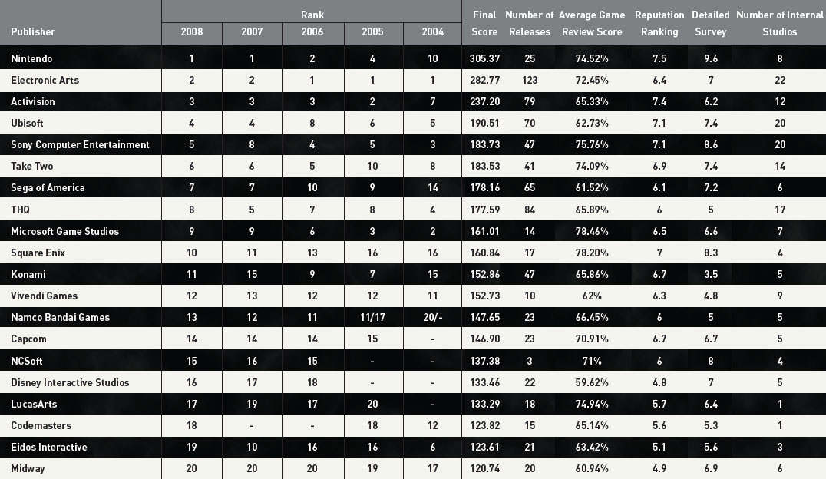This screenshot has height=479, width=826.
Task: Click the 2004 rank column header
Action: [x=431, y=34]
